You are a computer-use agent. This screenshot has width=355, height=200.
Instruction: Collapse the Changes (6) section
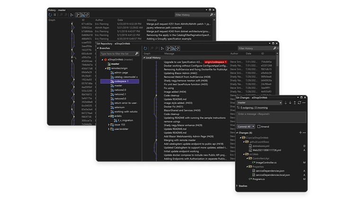coord(237,133)
